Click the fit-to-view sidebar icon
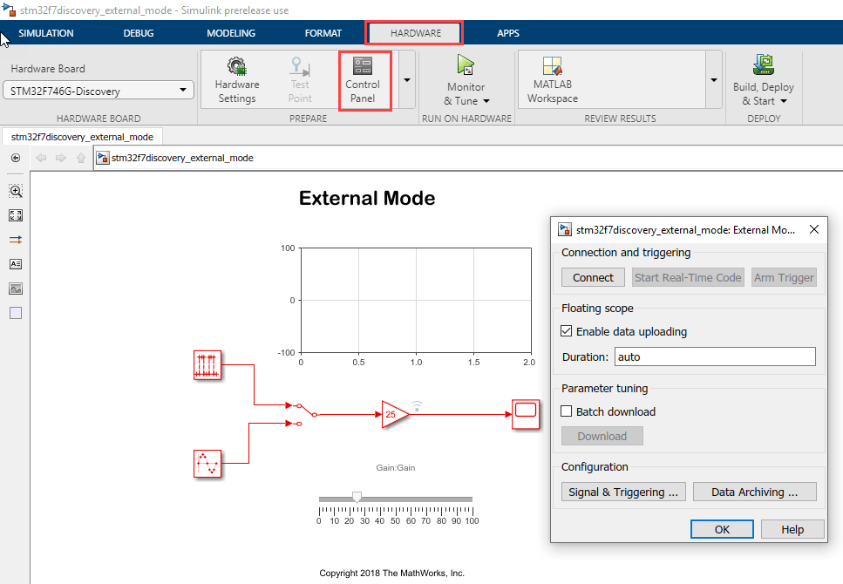Viewport: 843px width, 584px height. [x=15, y=215]
